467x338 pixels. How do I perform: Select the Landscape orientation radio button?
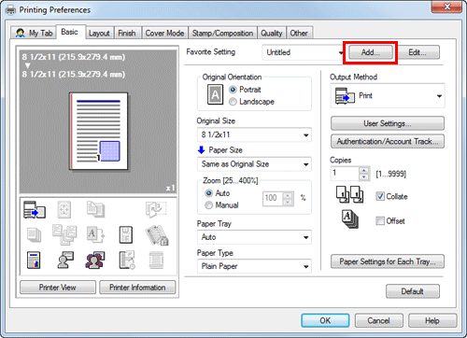click(233, 102)
